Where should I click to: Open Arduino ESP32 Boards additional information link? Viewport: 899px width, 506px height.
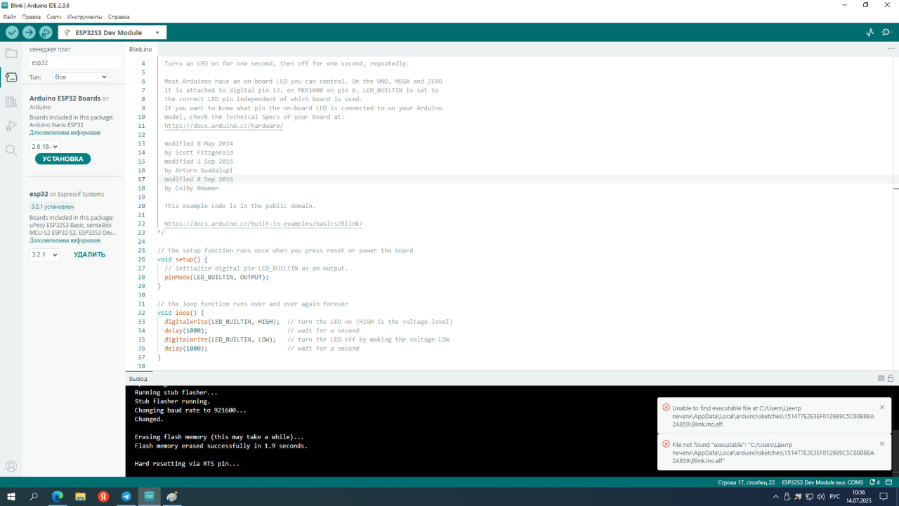click(65, 132)
